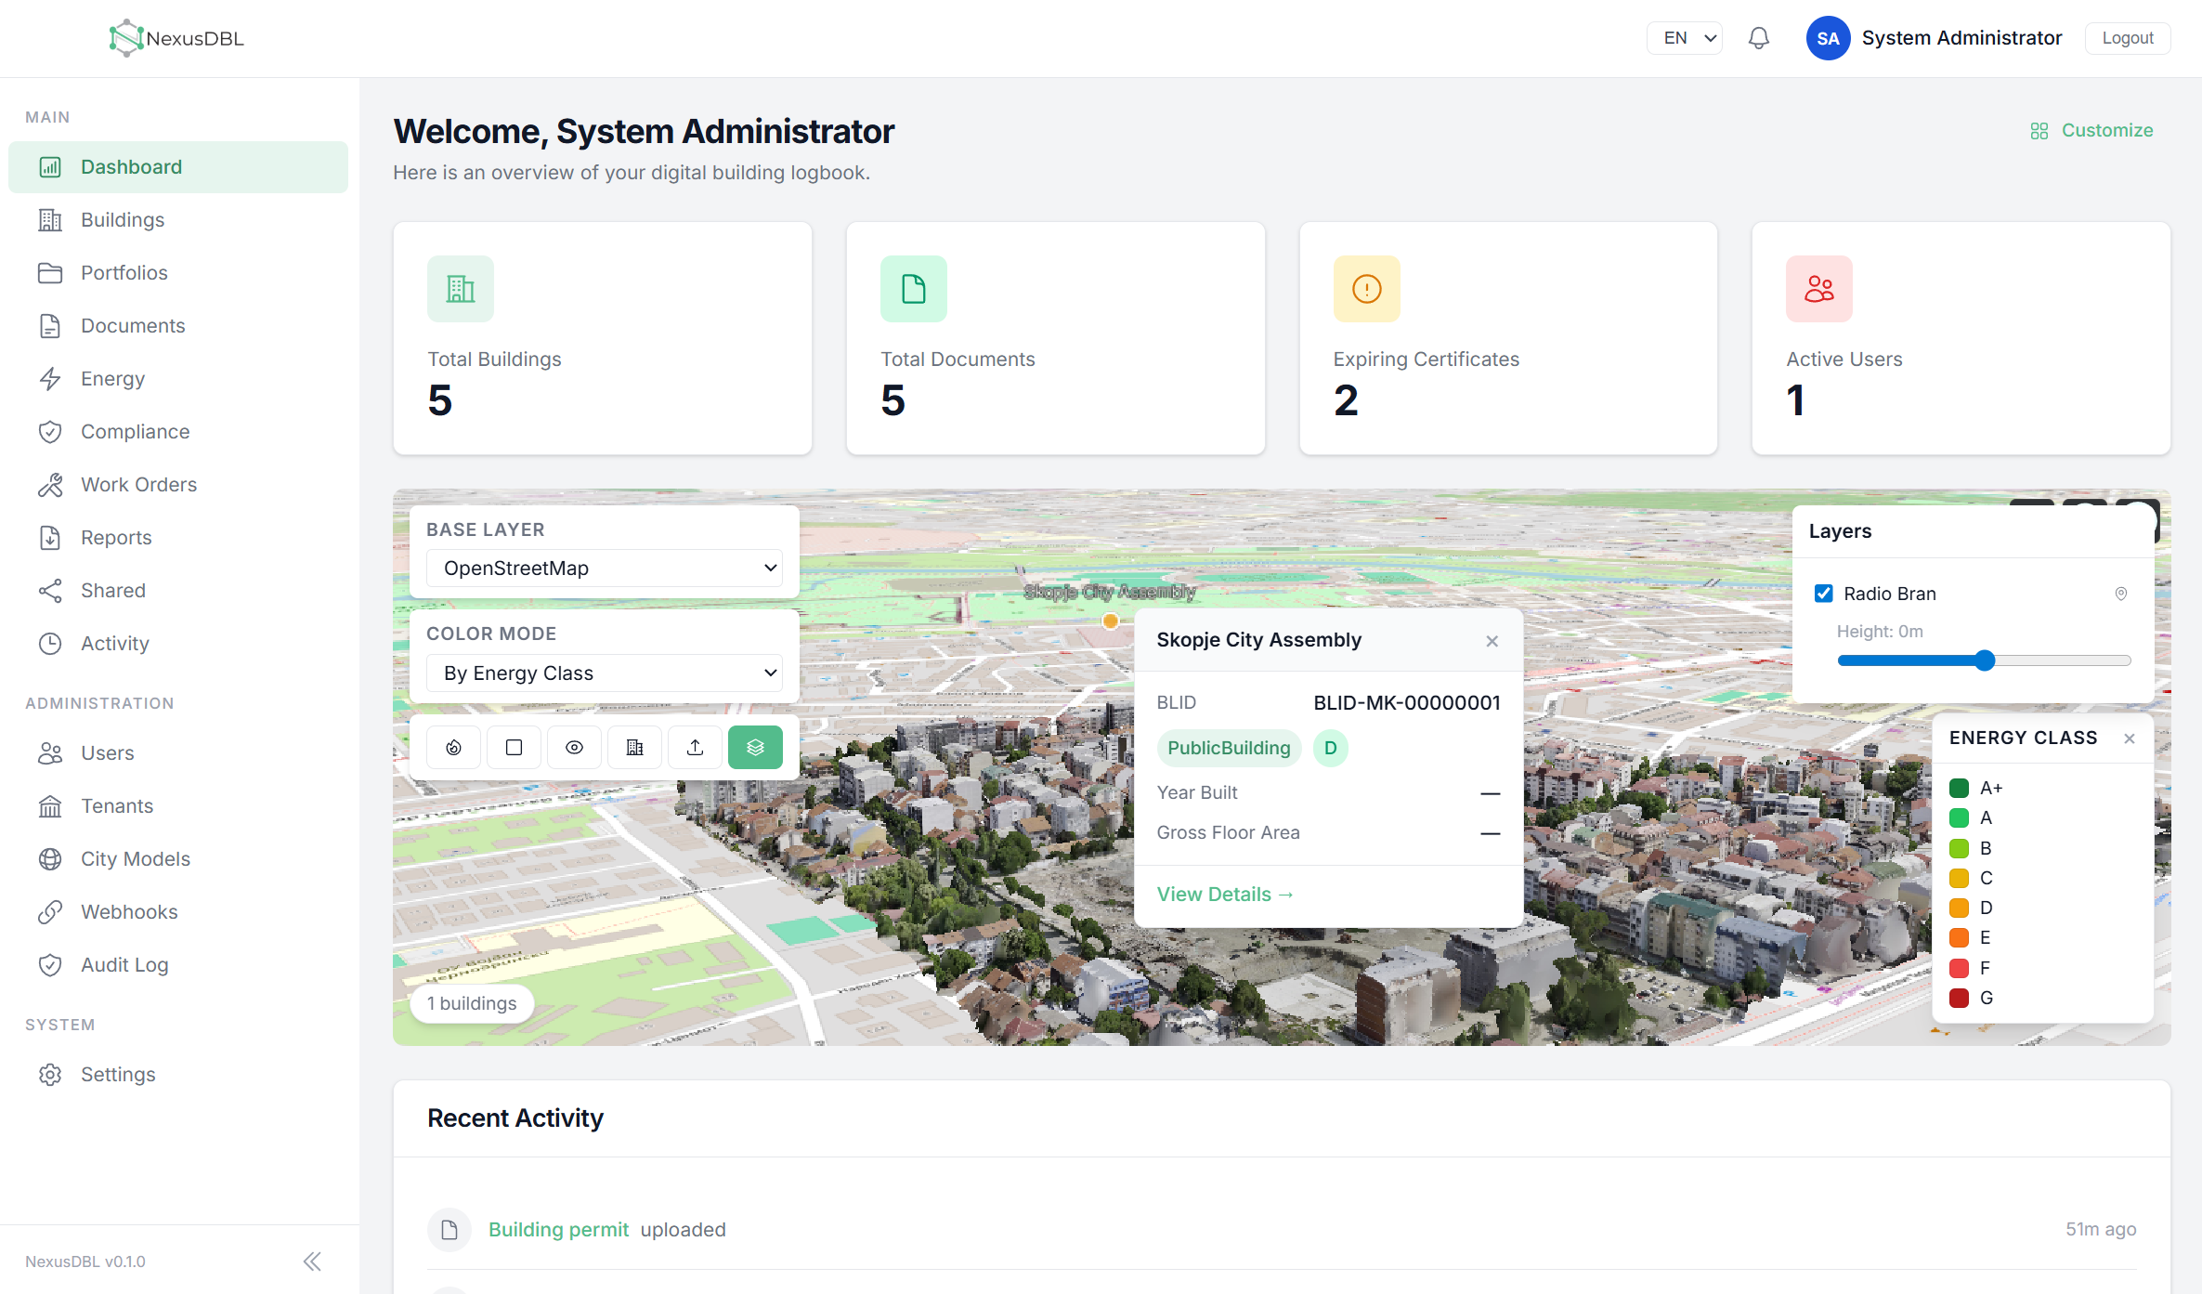Click the document icon beside the Building permit entry
Screen dimensions: 2202x1294
(450, 1230)
